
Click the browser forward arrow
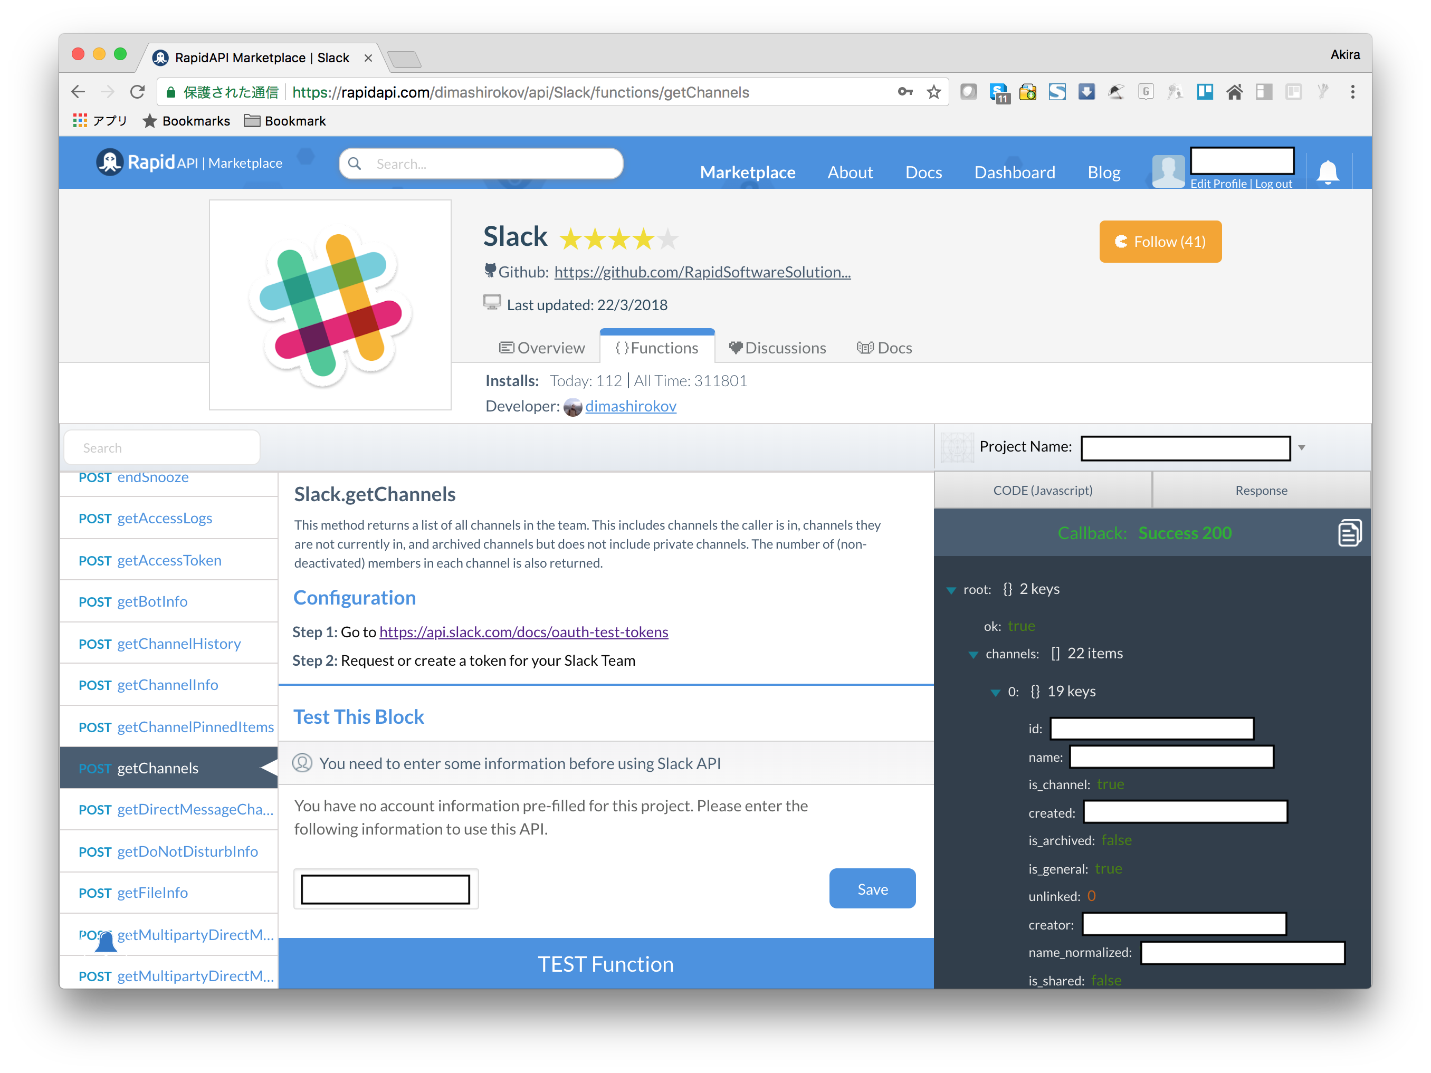(108, 92)
